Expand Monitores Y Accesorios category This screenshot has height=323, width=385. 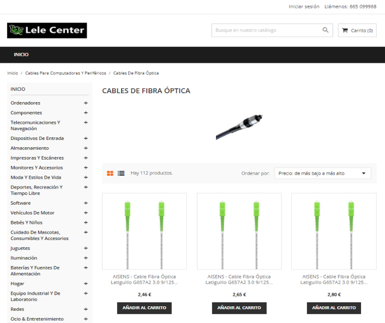(86, 167)
